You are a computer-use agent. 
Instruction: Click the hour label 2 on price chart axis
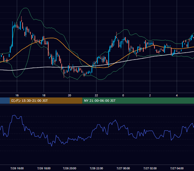150,95
